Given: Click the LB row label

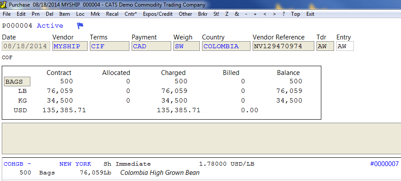Looking at the screenshot, I should coord(22,91).
